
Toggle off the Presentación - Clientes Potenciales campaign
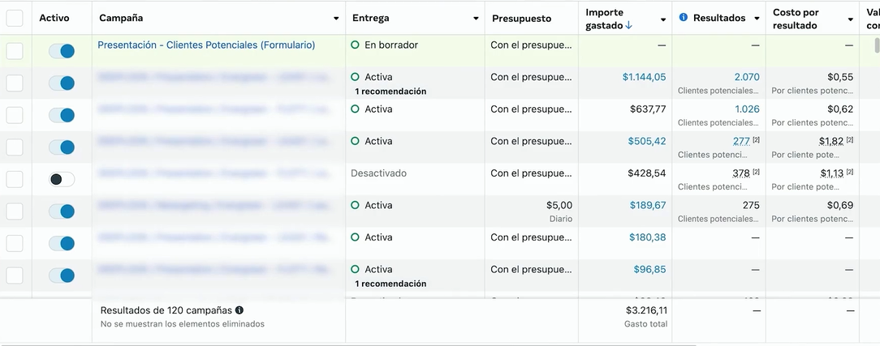[x=62, y=51]
